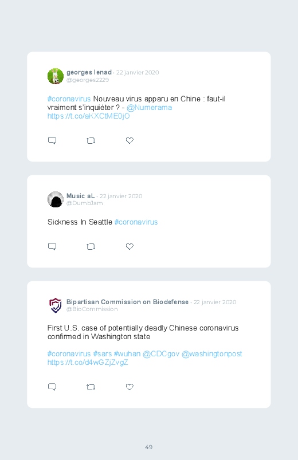Viewport: 298px width, 460px height.
Task: Follow the t.co/aKXCtME0jO link
Action: [88, 116]
